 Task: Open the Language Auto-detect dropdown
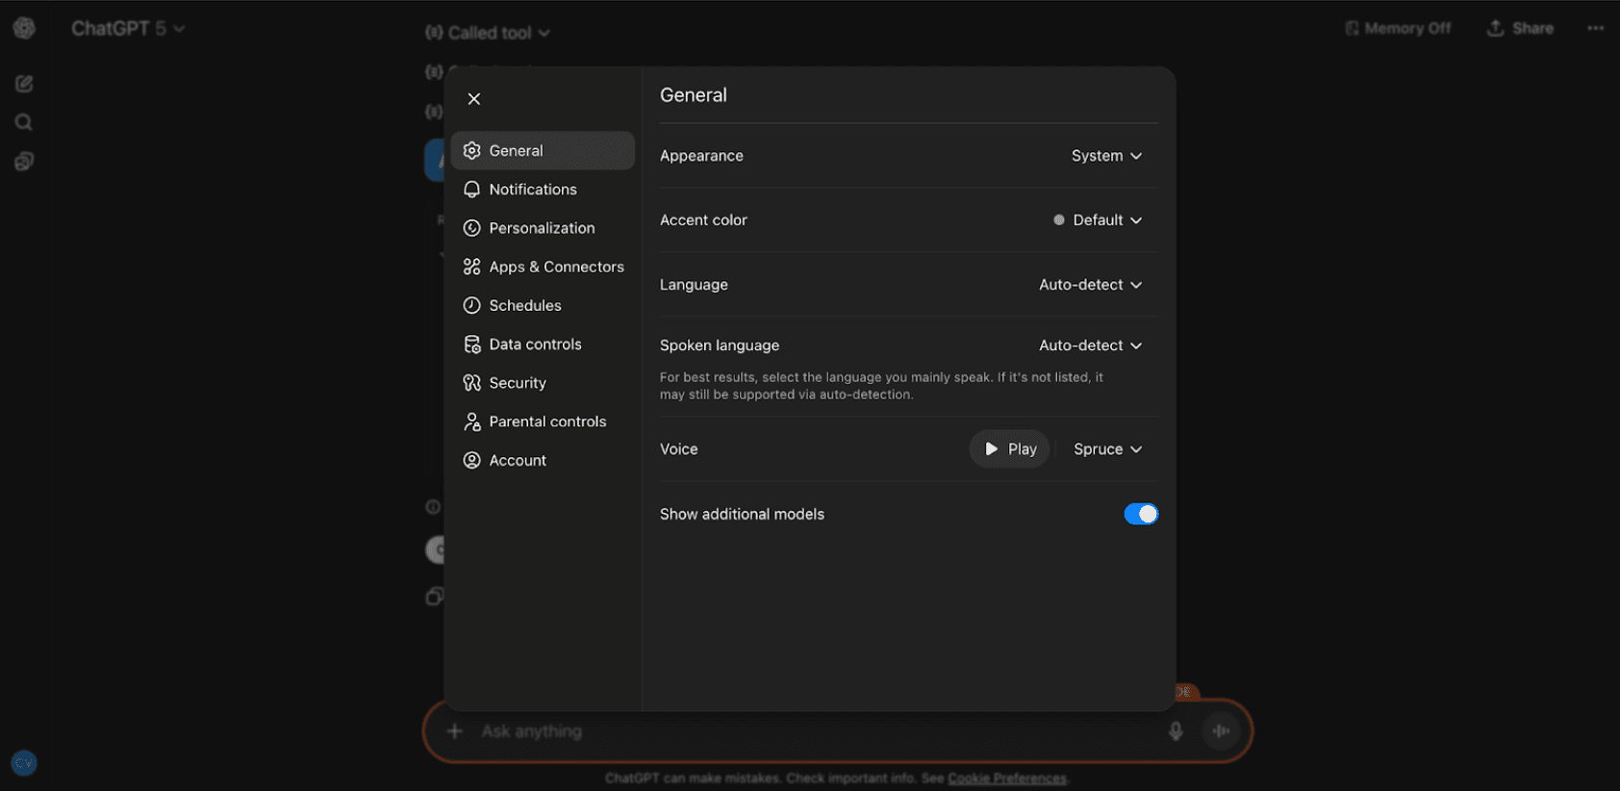click(x=1090, y=285)
